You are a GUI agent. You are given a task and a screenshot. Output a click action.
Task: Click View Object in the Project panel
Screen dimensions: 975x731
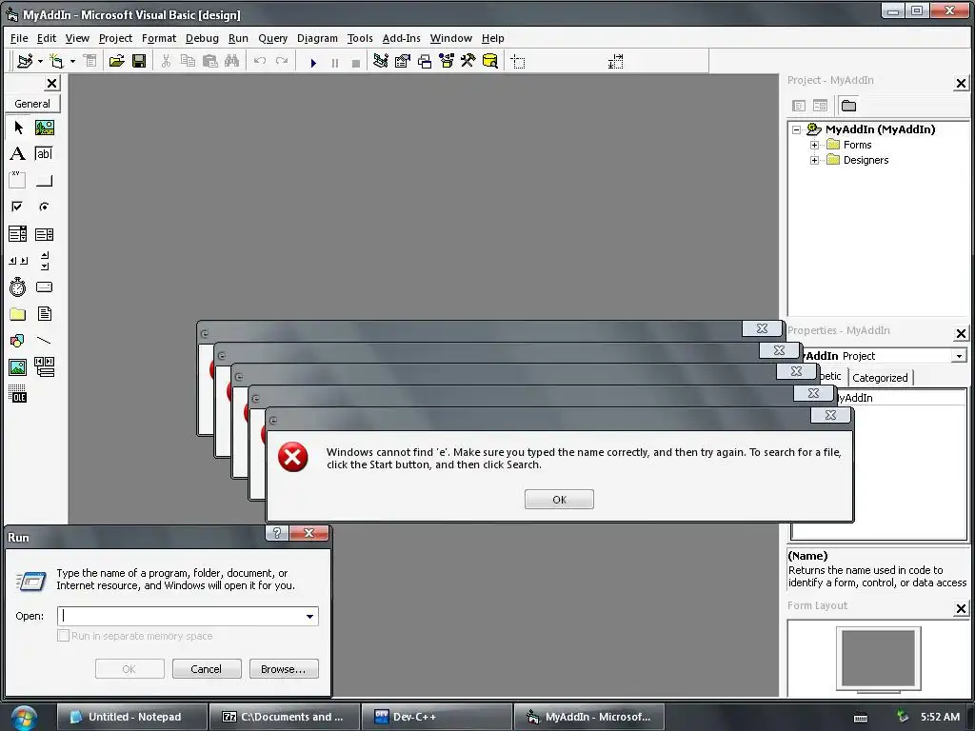[820, 106]
